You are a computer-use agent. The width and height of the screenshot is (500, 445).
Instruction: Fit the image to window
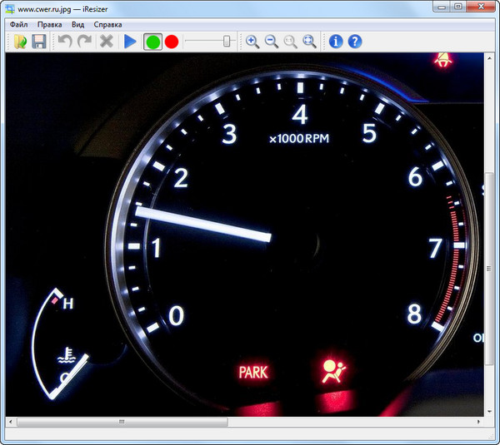click(310, 42)
